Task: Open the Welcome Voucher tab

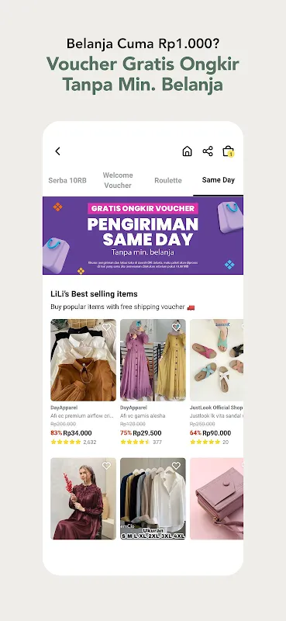Action: (x=118, y=180)
